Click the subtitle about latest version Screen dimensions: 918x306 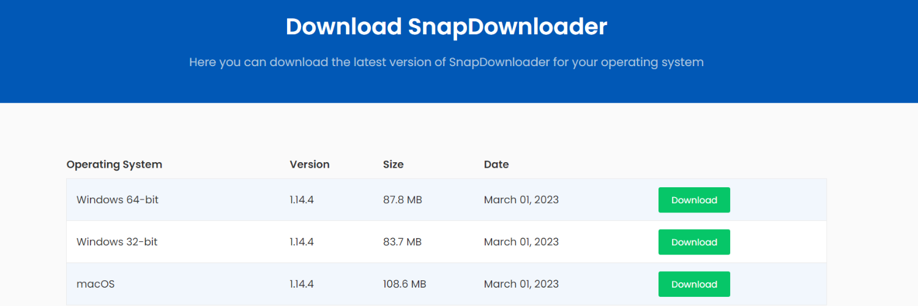tap(446, 62)
